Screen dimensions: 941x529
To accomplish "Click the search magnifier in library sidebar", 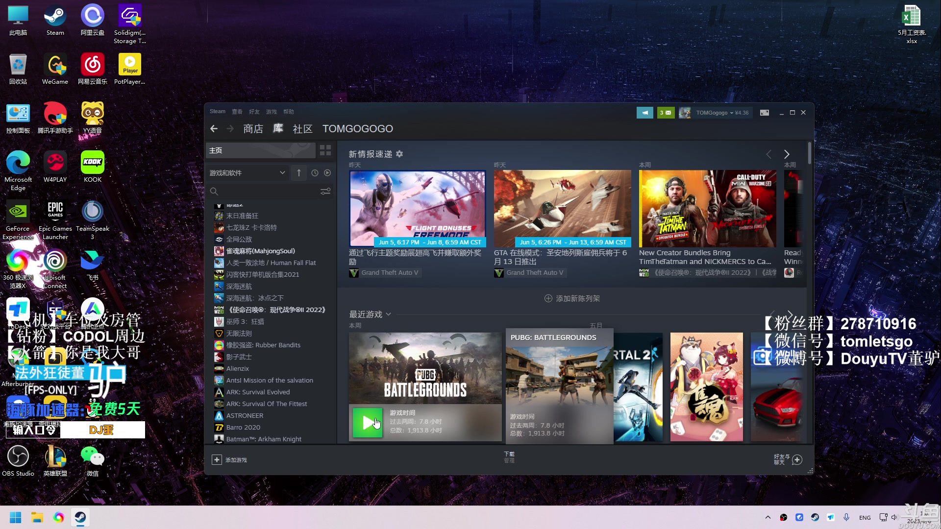I will coord(214,192).
